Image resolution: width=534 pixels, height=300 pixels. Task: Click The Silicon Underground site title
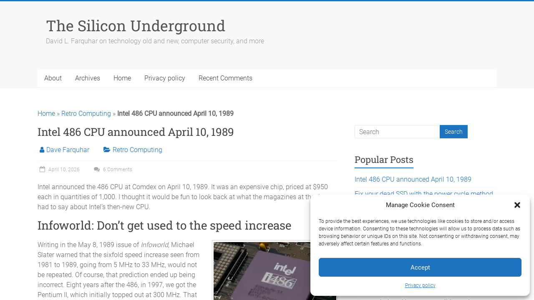136,26
